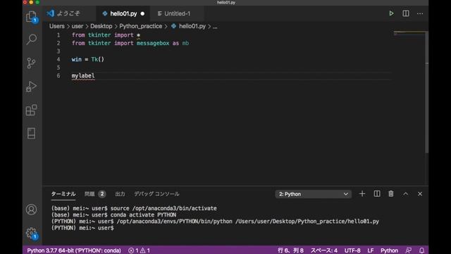Screen dimensions: 451x254
Task: Select Python interpreter in status bar
Action: 74,250
